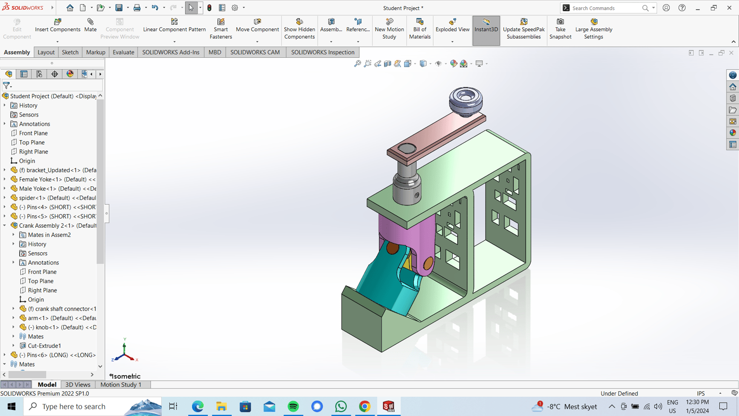Open the DisplayManager appearance tab icon

pos(70,74)
